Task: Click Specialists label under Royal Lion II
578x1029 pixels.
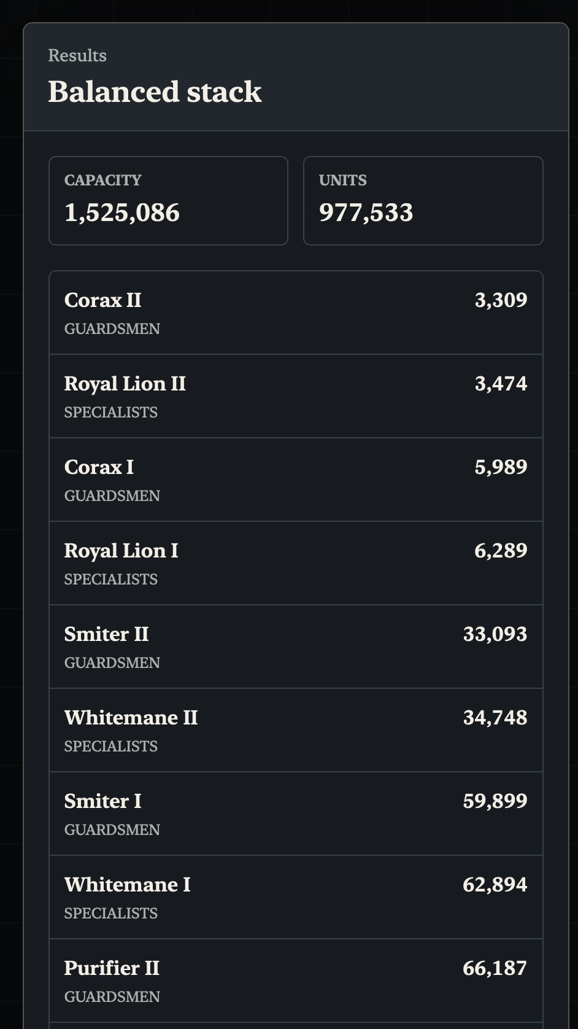Action: (111, 413)
